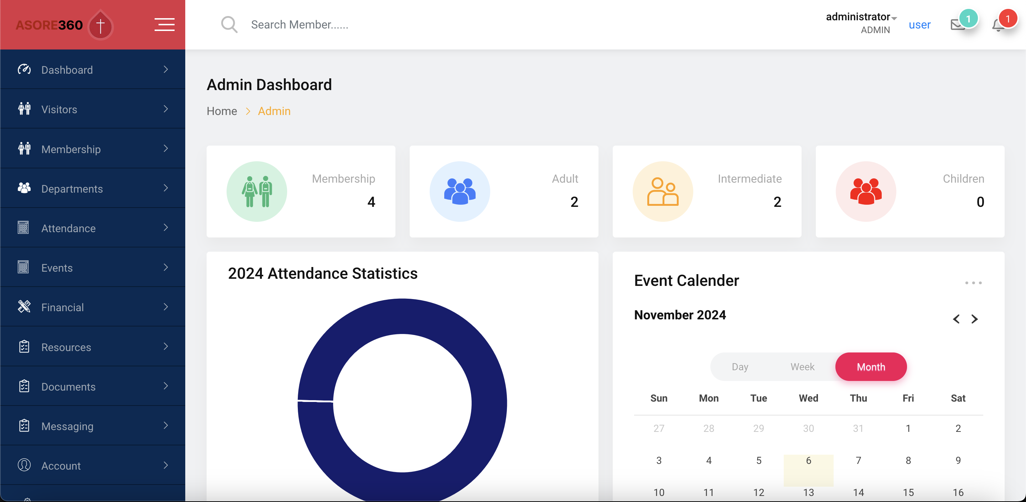Viewport: 1026px width, 502px height.
Task: Open the bell notifications icon
Action: coord(998,26)
